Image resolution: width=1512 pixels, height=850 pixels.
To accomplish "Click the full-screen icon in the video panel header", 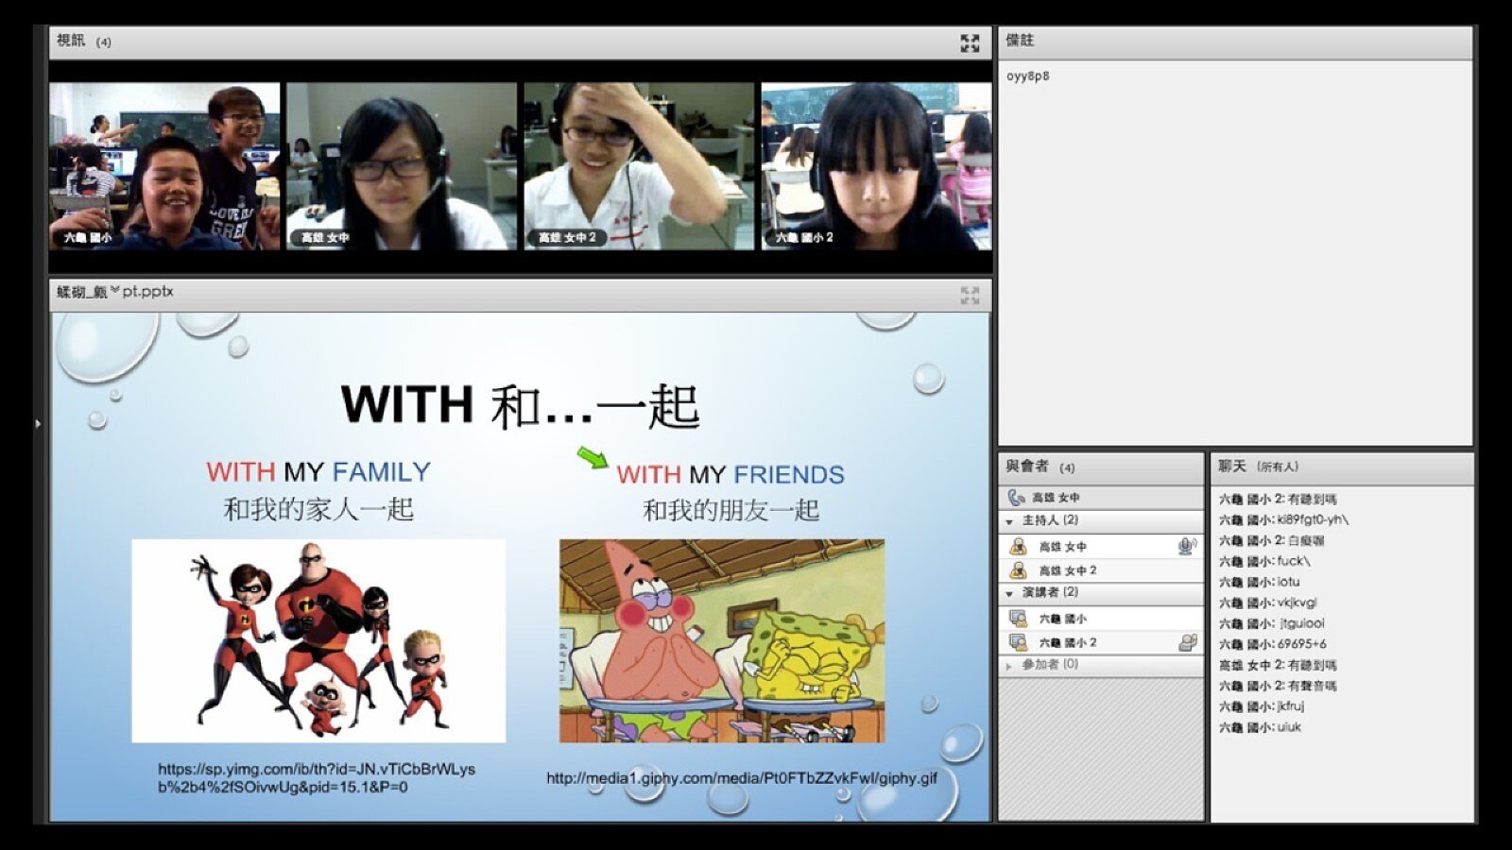I will [x=970, y=42].
